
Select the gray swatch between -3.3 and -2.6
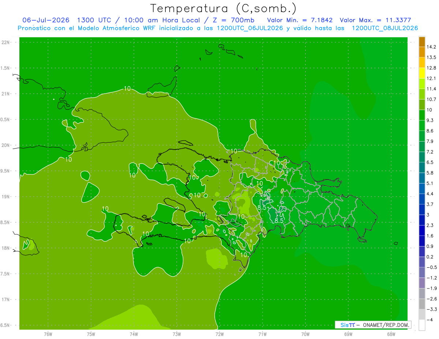tap(422, 304)
